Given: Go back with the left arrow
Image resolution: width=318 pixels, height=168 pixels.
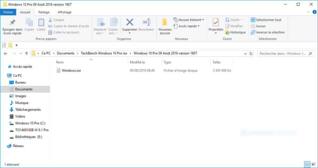Looking at the screenshot, I should pyautogui.click(x=6, y=53).
